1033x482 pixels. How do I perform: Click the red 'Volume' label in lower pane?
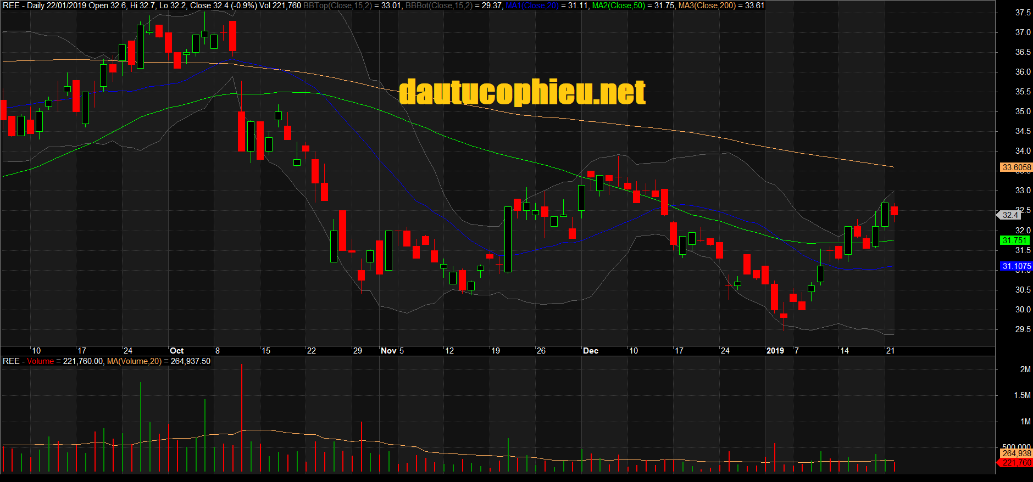pyautogui.click(x=41, y=361)
